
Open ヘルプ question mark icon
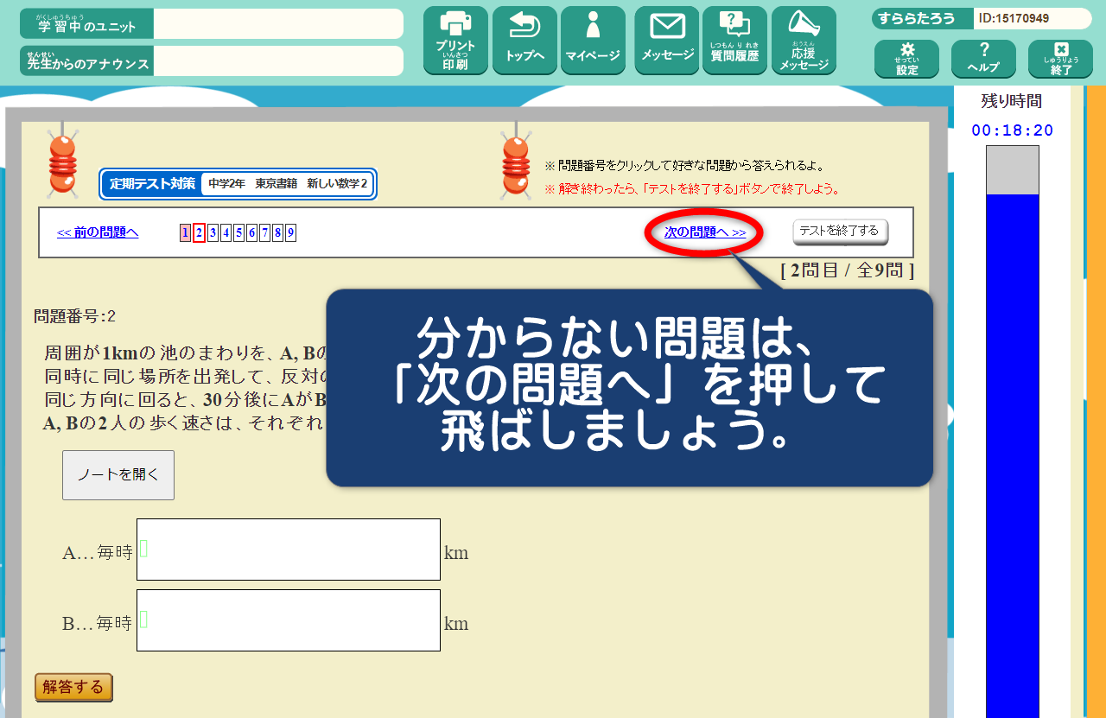click(x=983, y=59)
